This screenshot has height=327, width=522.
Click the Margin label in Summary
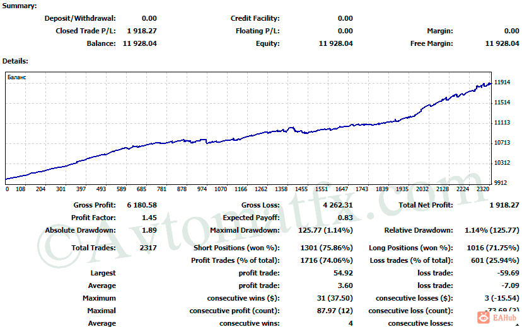point(440,31)
